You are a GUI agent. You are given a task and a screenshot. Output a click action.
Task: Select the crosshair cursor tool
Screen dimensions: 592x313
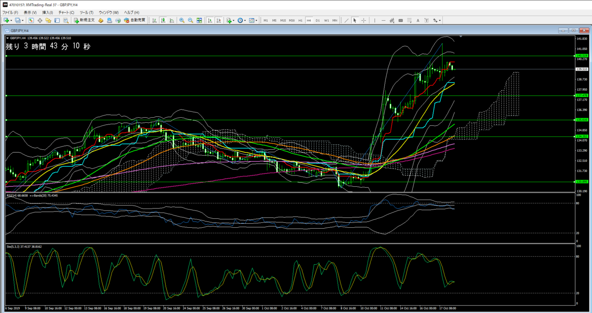[x=364, y=20]
